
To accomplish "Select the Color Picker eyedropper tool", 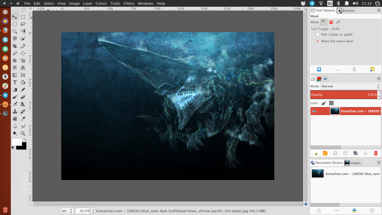I will (x=23, y=119).
